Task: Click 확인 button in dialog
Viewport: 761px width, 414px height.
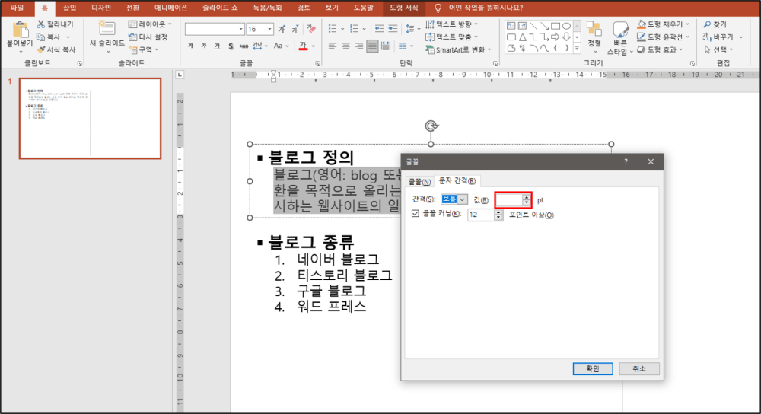Action: (x=593, y=369)
